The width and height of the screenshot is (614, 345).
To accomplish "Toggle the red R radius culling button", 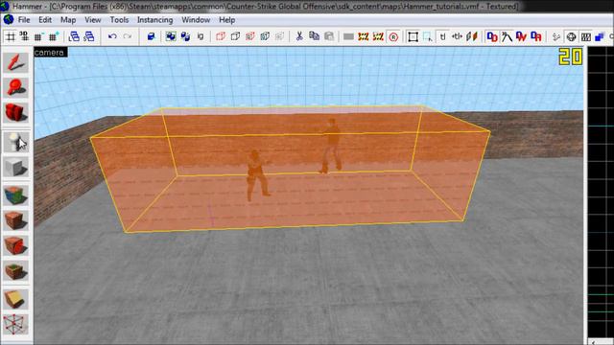I will [x=393, y=36].
